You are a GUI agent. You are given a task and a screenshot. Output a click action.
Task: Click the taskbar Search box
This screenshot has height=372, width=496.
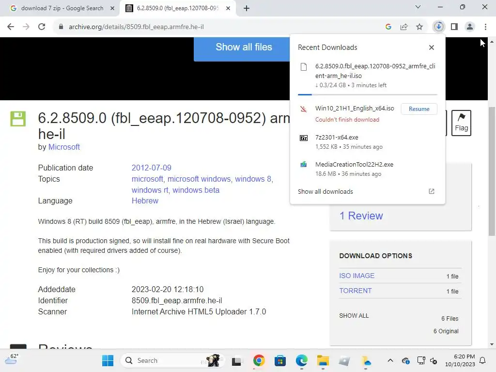[172, 360]
